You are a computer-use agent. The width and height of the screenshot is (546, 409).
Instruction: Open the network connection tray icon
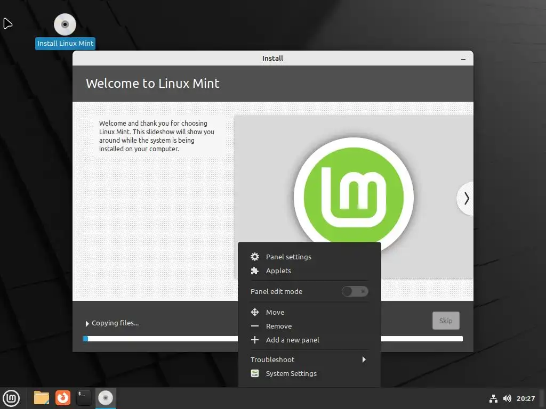(493, 398)
